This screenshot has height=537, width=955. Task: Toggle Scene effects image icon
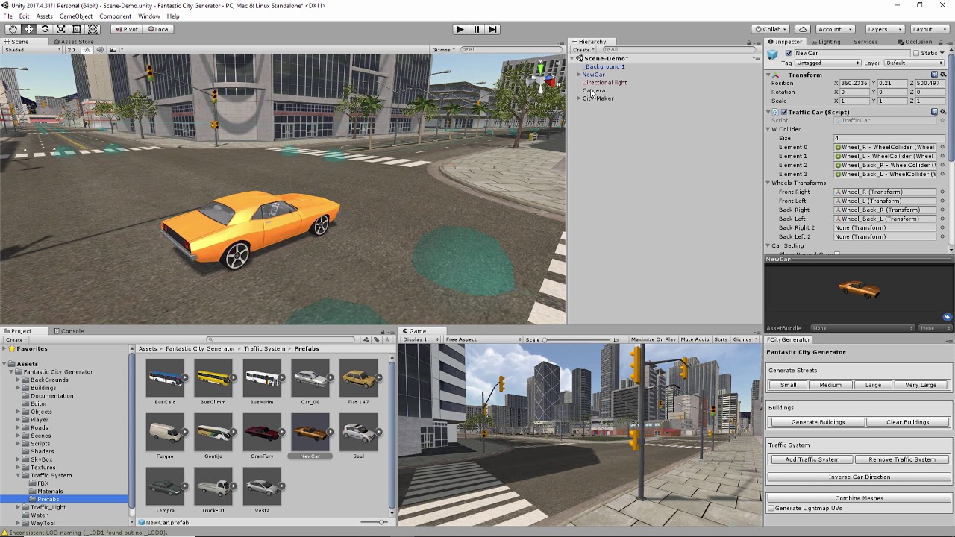(113, 50)
